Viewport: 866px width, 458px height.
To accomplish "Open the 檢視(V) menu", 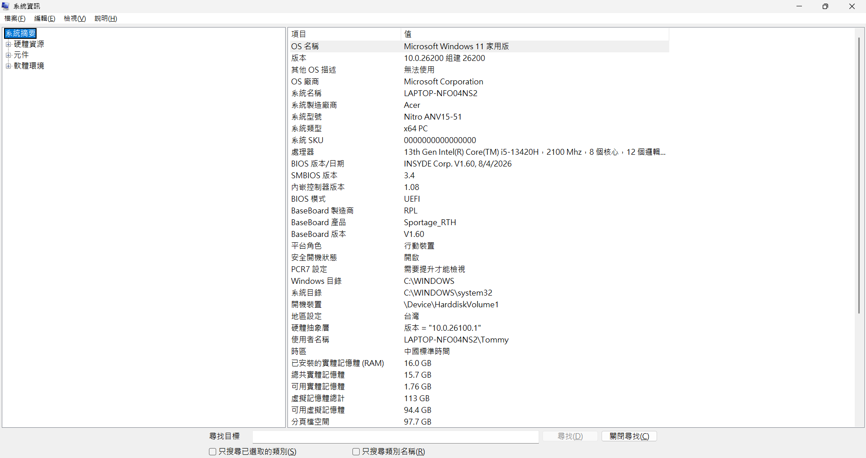I will click(x=74, y=19).
